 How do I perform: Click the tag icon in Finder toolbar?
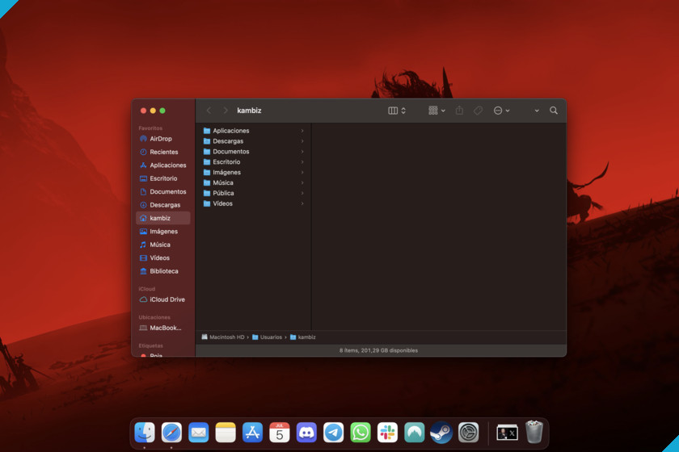click(478, 111)
